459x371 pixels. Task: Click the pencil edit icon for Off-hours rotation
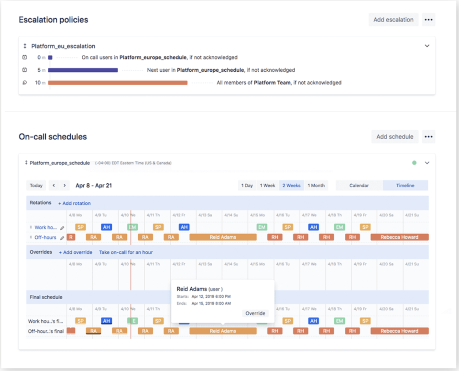tap(62, 237)
